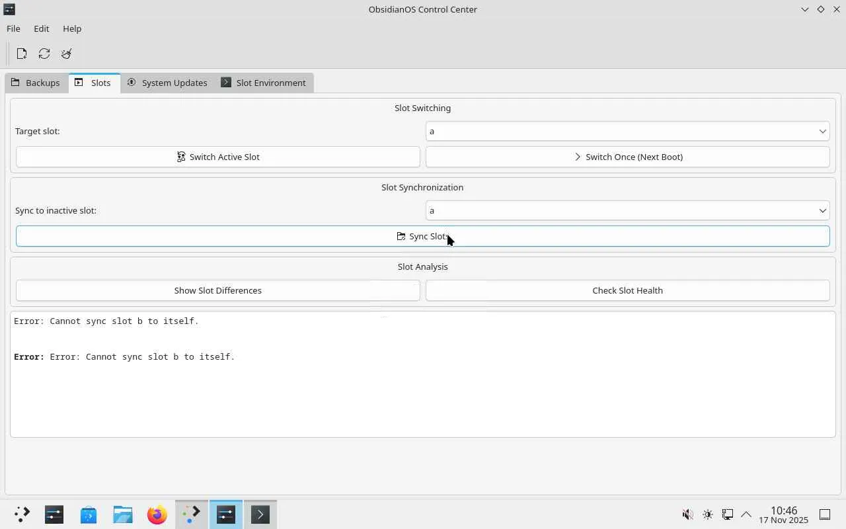The image size is (846, 529).
Task: Click the broom cleanup toolbar icon
Action: (67, 54)
